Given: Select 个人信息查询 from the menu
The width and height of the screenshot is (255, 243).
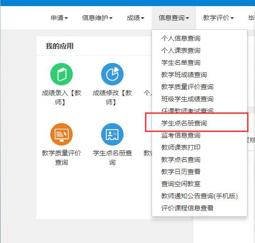Looking at the screenshot, I should (x=181, y=38).
